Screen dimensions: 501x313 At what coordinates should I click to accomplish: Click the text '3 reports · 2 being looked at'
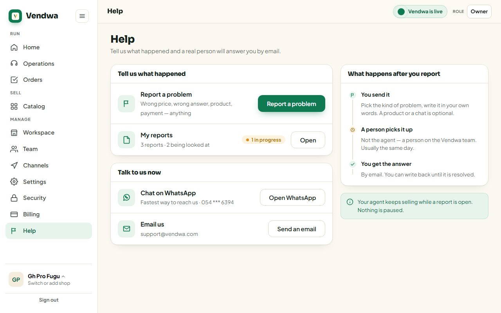[x=175, y=145]
